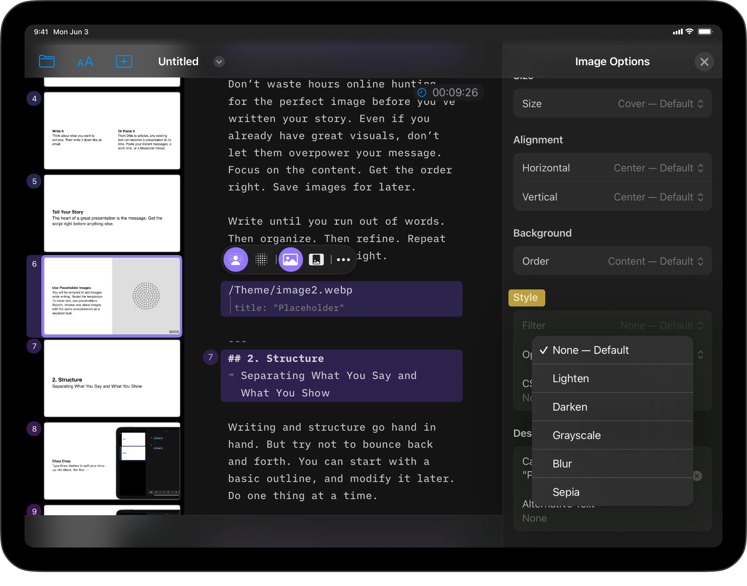Open the Horizontal alignment dropdown
747x586 pixels.
coord(612,168)
